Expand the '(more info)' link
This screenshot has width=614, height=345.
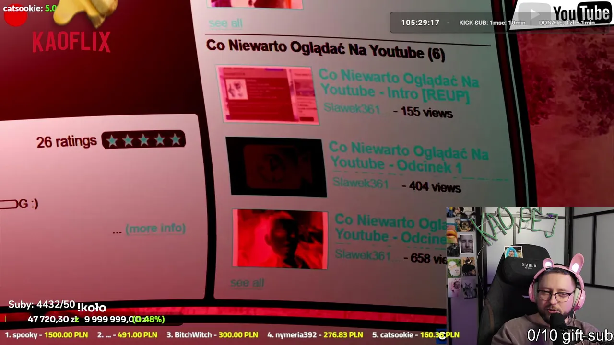coord(155,228)
